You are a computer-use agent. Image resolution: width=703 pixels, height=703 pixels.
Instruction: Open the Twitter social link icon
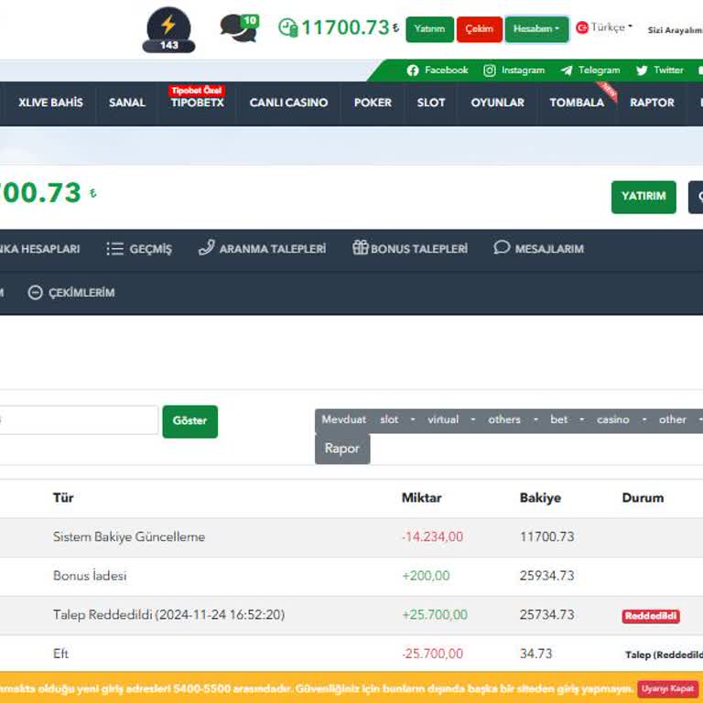tap(642, 70)
